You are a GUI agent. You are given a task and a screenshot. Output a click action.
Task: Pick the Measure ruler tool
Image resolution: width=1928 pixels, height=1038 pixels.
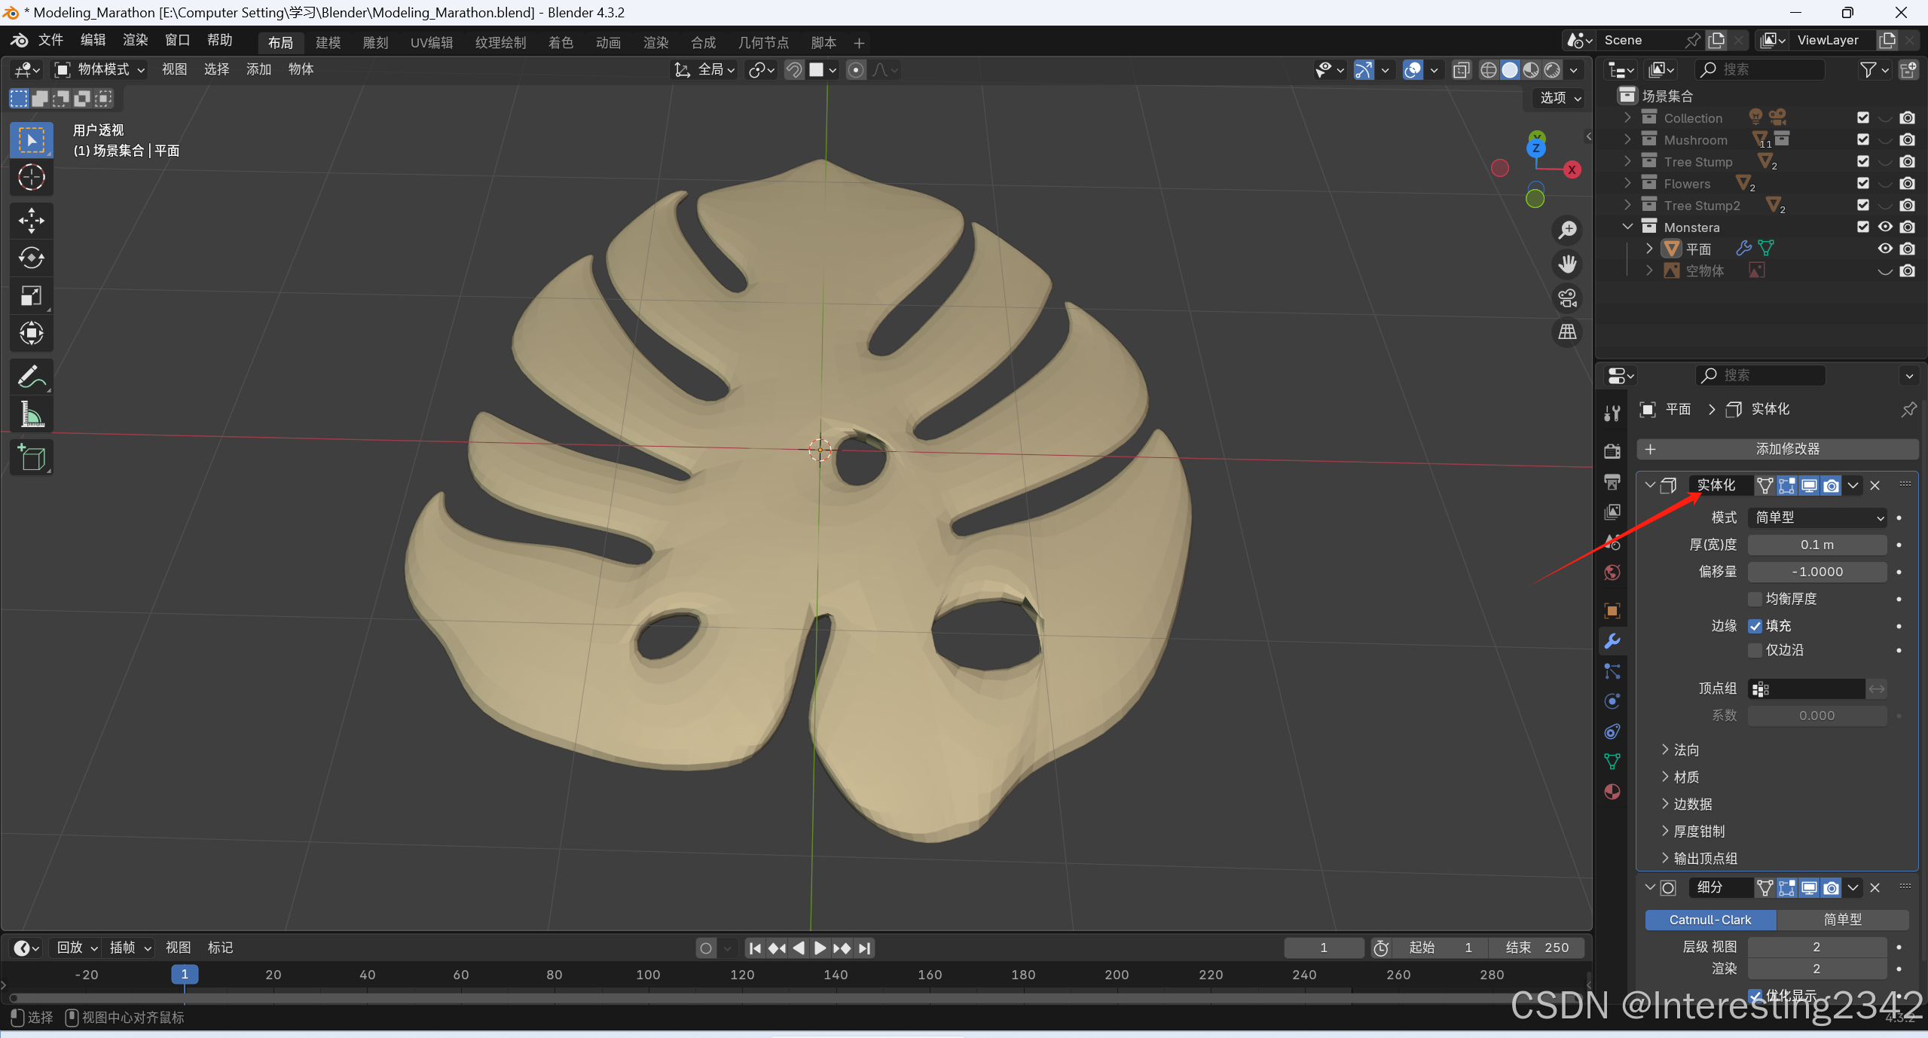click(x=31, y=415)
